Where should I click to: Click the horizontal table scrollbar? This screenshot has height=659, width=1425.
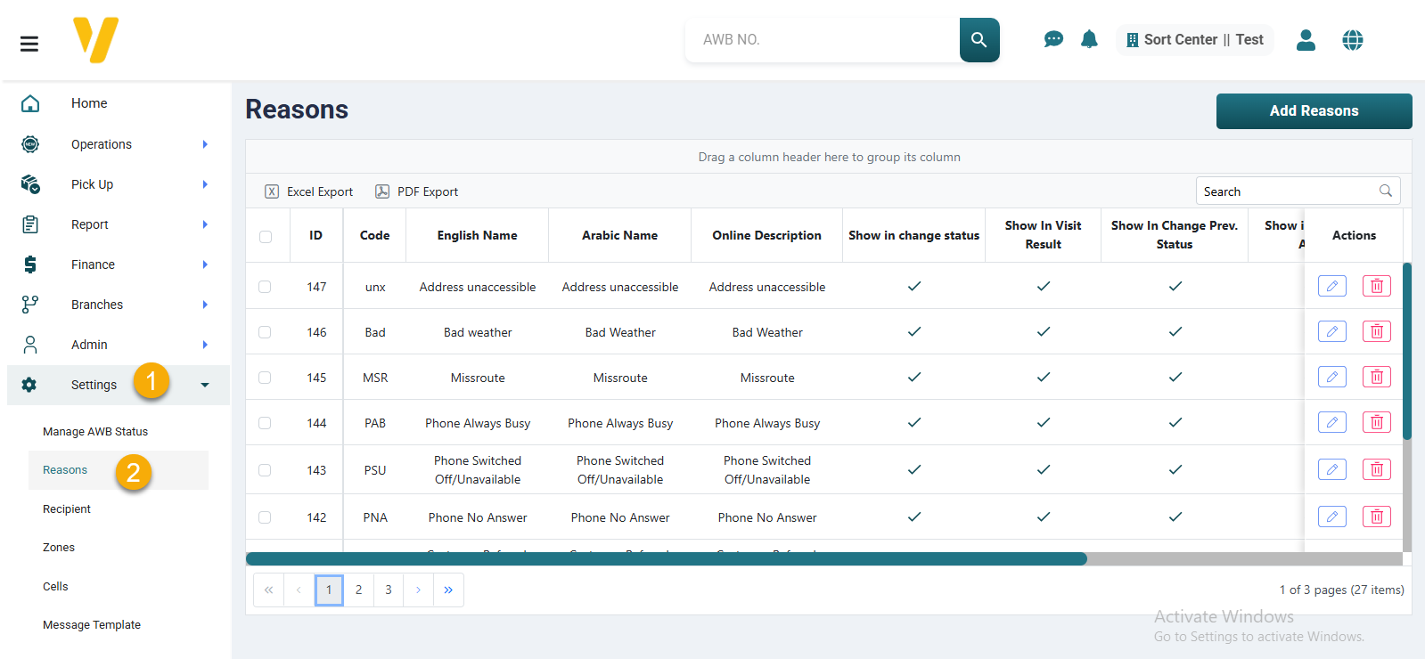(666, 559)
